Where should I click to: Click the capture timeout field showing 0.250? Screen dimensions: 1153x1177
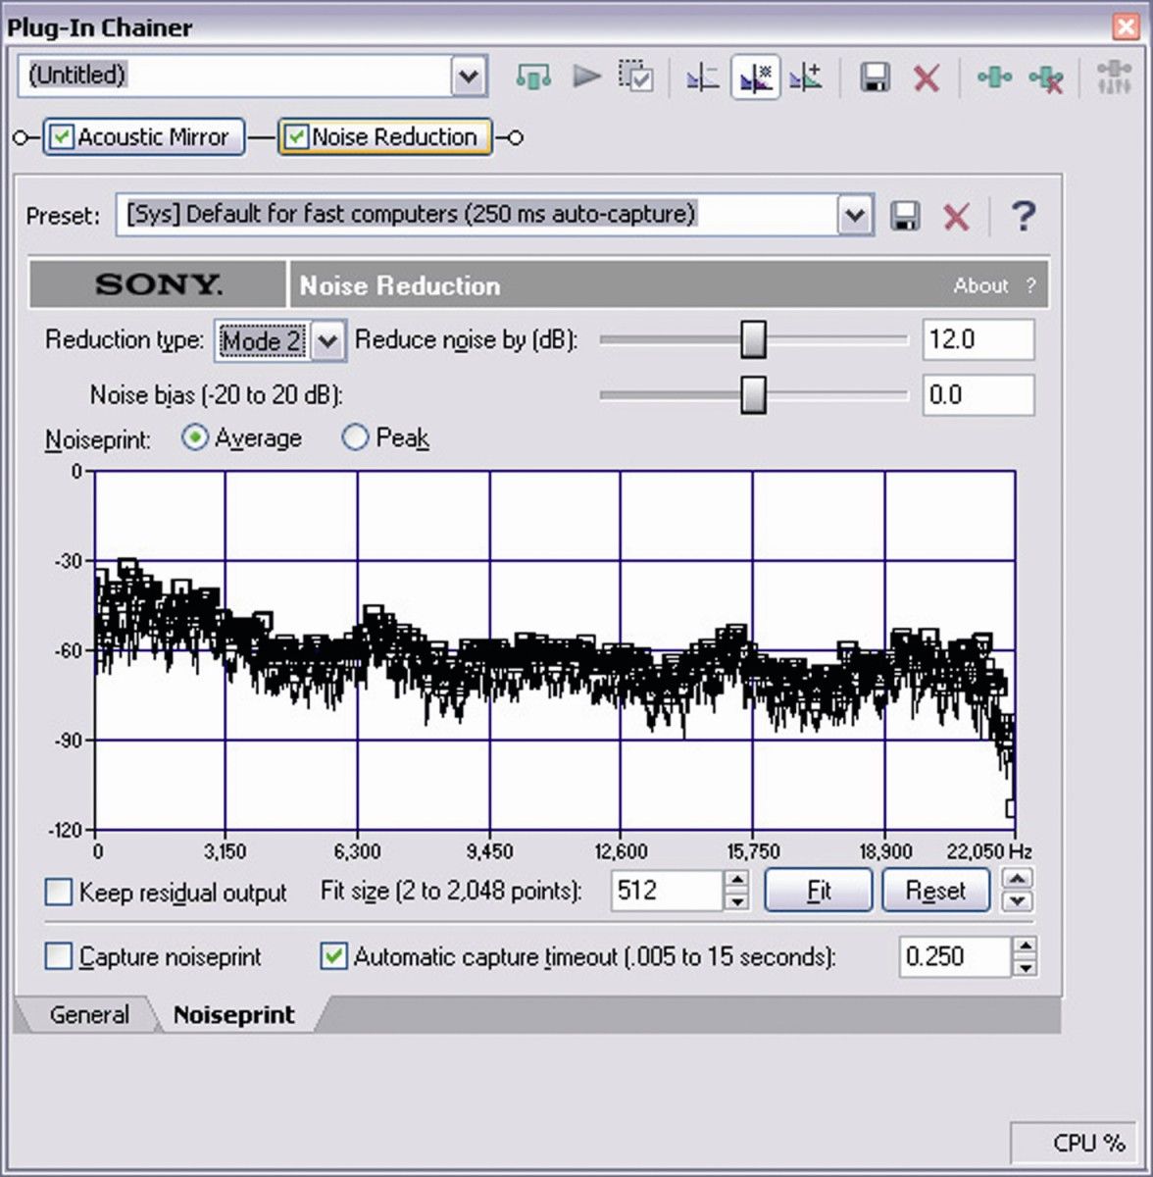click(955, 956)
